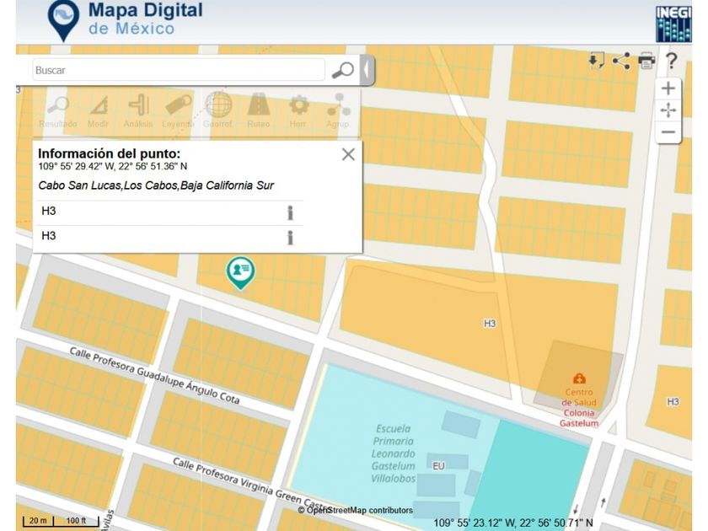Click the teal ID card map marker

[241, 273]
